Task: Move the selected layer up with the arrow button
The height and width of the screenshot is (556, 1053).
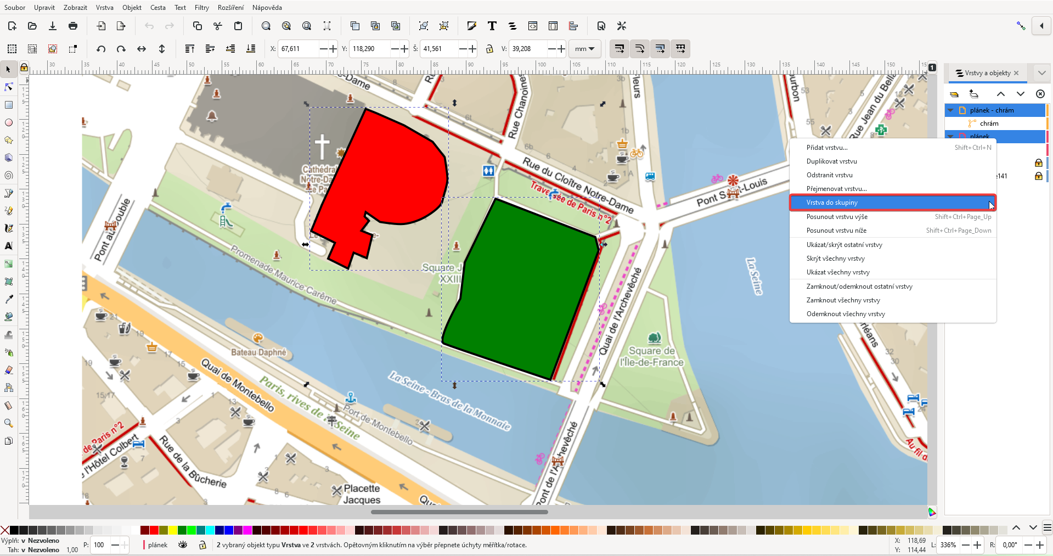Action: tap(1001, 94)
